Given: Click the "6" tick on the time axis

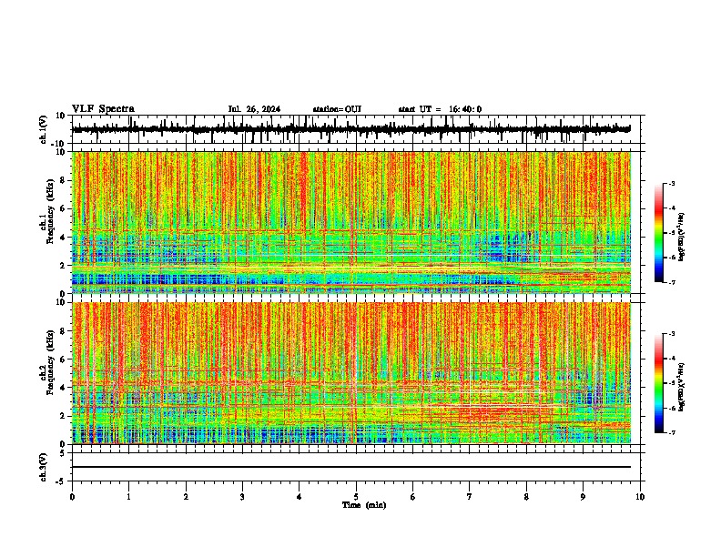Looking at the screenshot, I should click(x=413, y=497).
